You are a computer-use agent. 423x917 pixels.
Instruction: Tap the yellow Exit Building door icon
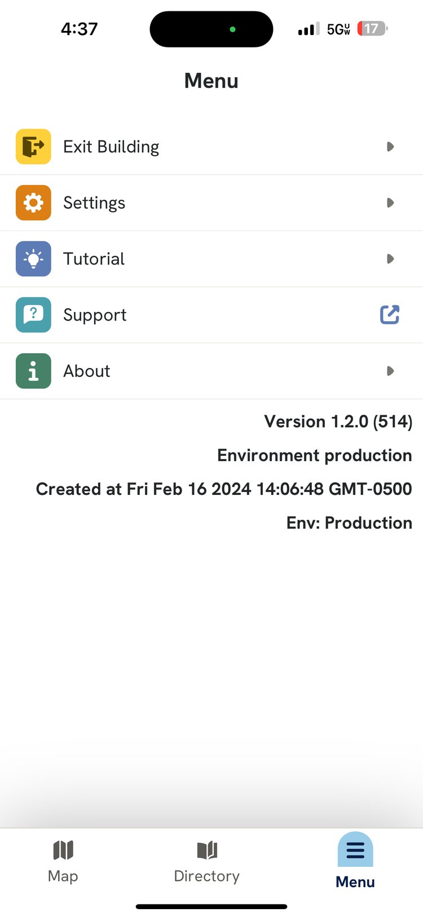[33, 147]
